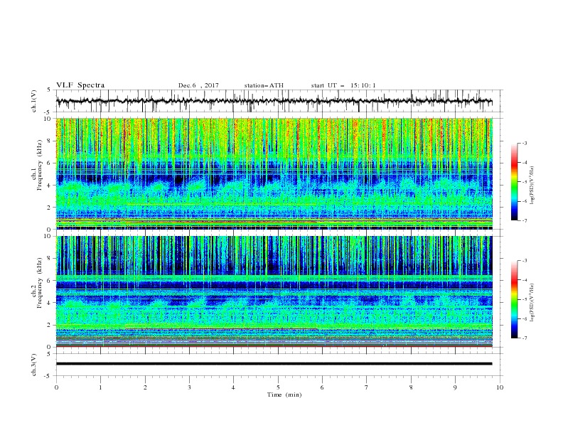The image size is (563, 435).
Task: Click the "5" tick on ch.1(V) axis
Action: click(49, 90)
